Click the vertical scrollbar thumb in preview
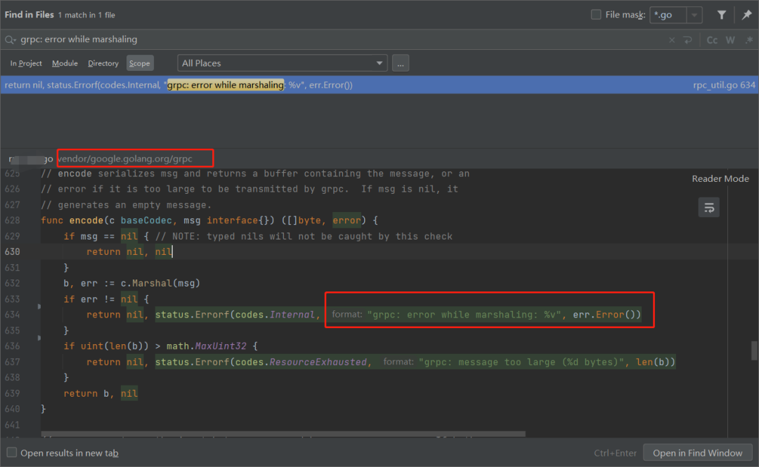 click(753, 351)
